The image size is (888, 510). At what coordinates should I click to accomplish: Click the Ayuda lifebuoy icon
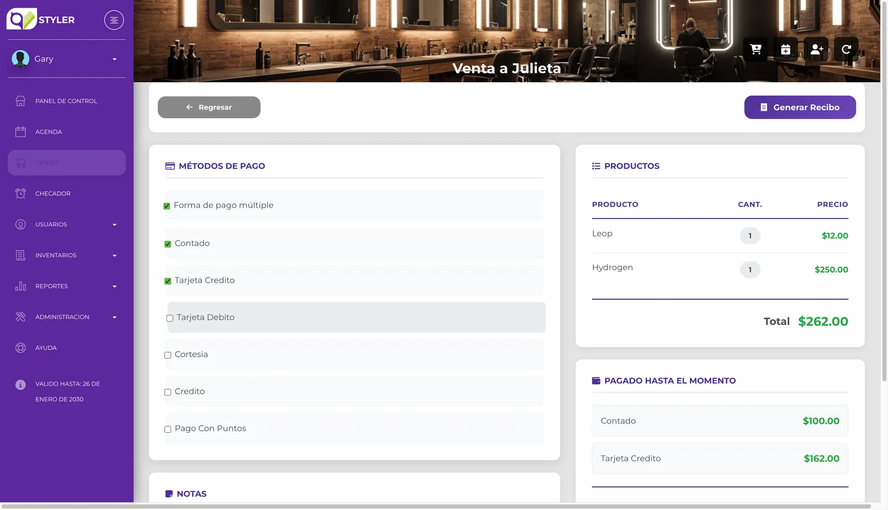click(20, 348)
